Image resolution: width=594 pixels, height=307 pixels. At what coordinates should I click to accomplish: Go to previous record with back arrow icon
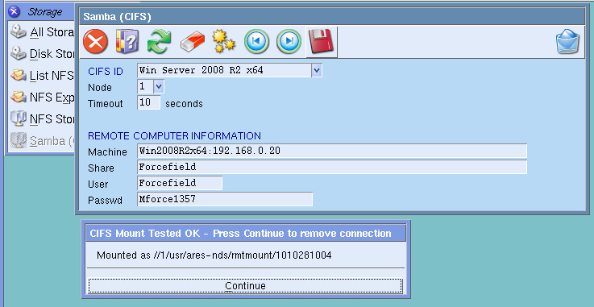(256, 41)
